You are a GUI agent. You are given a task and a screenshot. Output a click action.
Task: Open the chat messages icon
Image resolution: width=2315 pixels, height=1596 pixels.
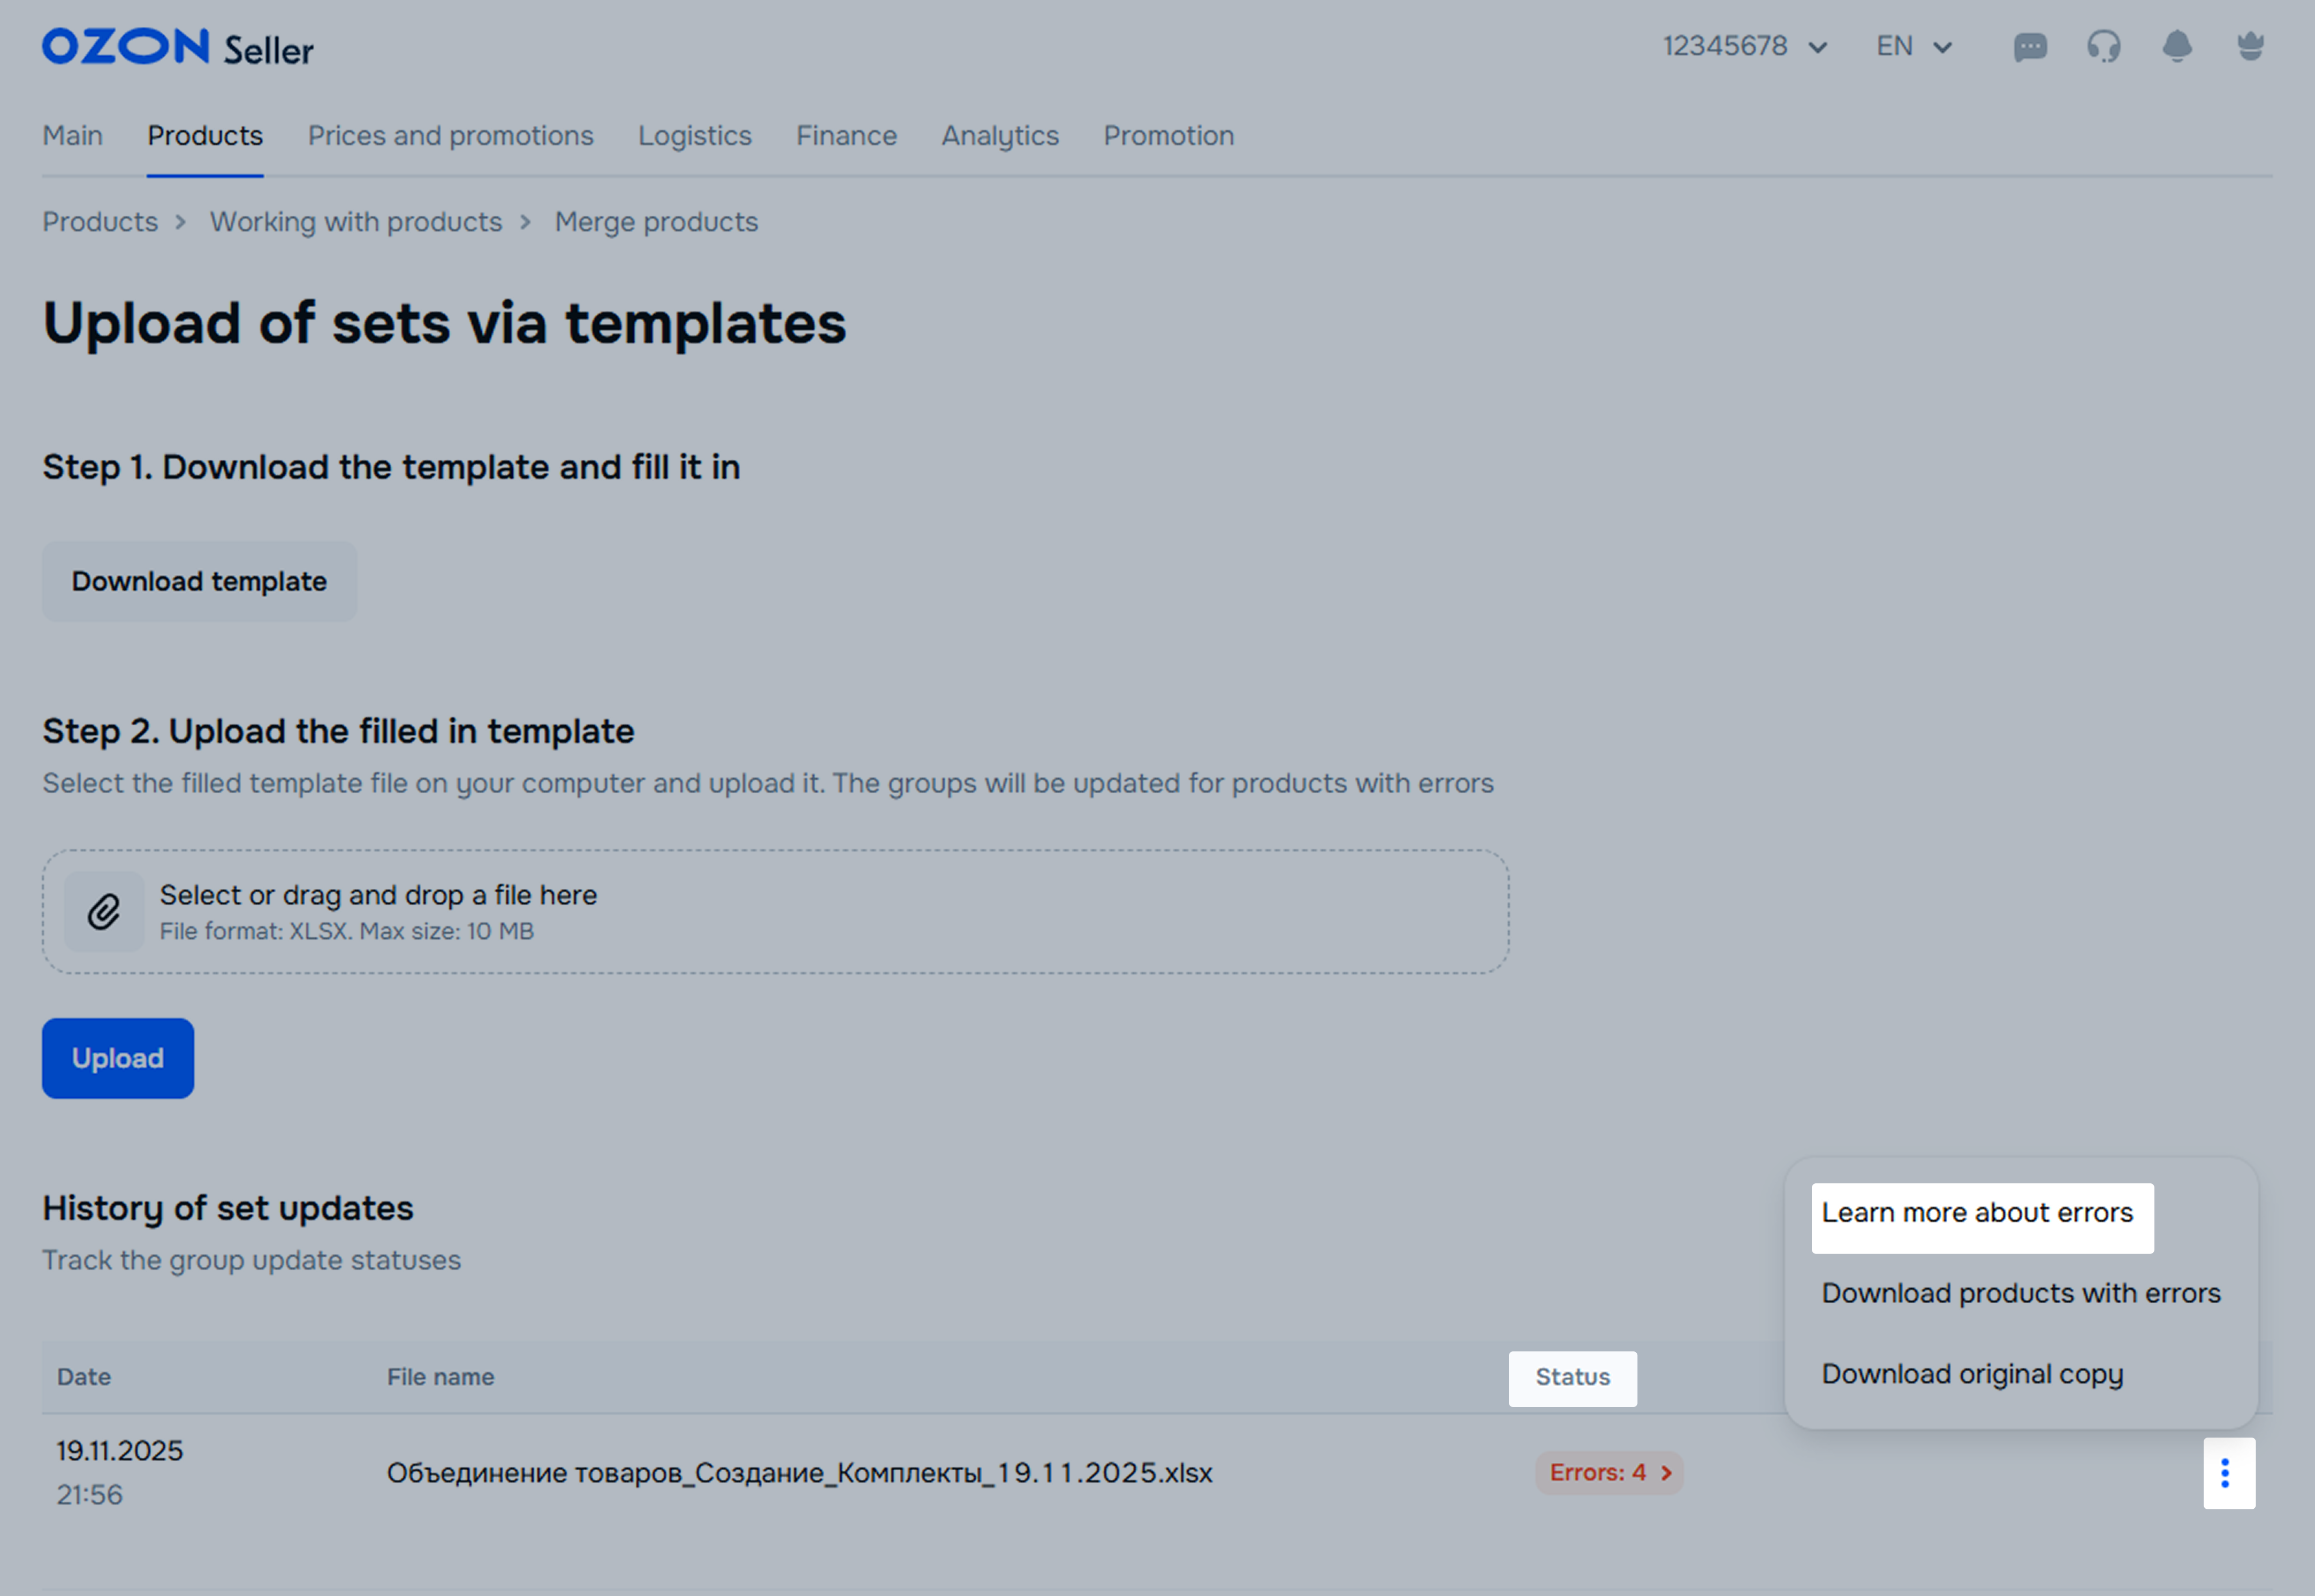(2029, 47)
